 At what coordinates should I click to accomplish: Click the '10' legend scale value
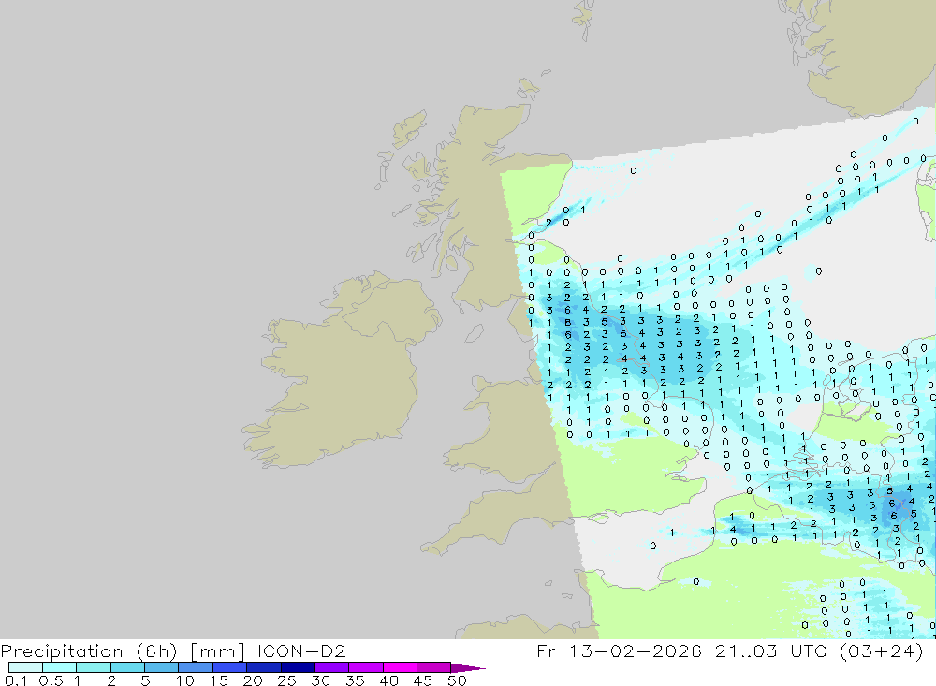(185, 680)
